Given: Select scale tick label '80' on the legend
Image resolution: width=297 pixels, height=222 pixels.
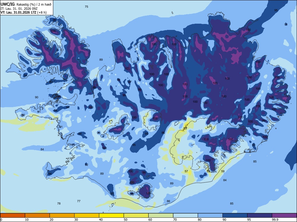Looking at the screenshot, I should 200,220.
